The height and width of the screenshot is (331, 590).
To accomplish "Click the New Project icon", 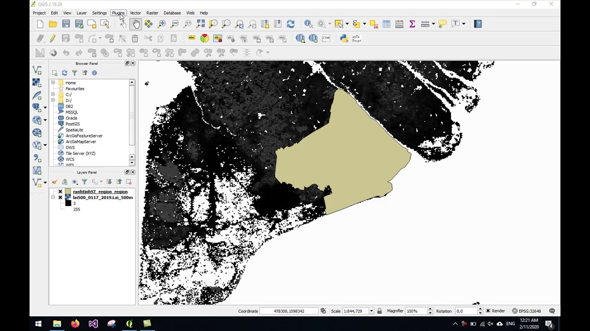I will 40,24.
